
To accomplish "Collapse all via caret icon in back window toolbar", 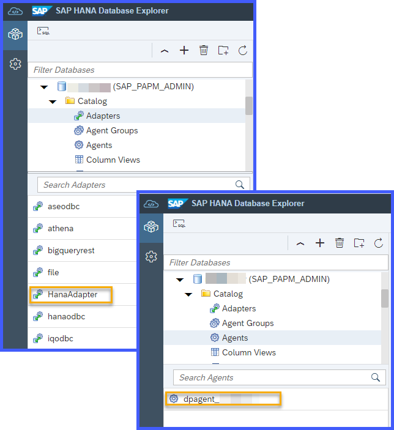I will point(165,51).
